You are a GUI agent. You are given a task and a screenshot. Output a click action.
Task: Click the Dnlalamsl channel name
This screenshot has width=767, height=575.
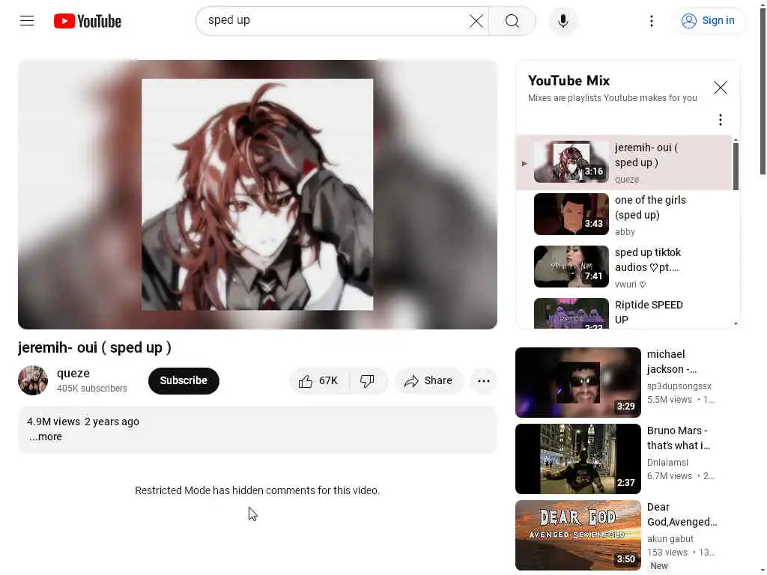(667, 462)
